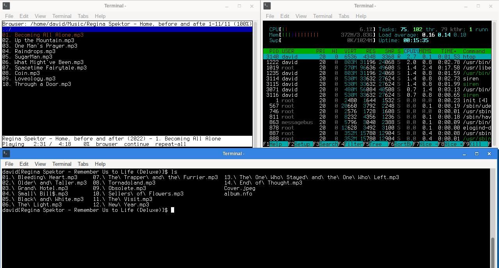The width and height of the screenshot is (499, 268).
Task: Click the terminal icon in the htop window title bar
Action: (266, 6)
